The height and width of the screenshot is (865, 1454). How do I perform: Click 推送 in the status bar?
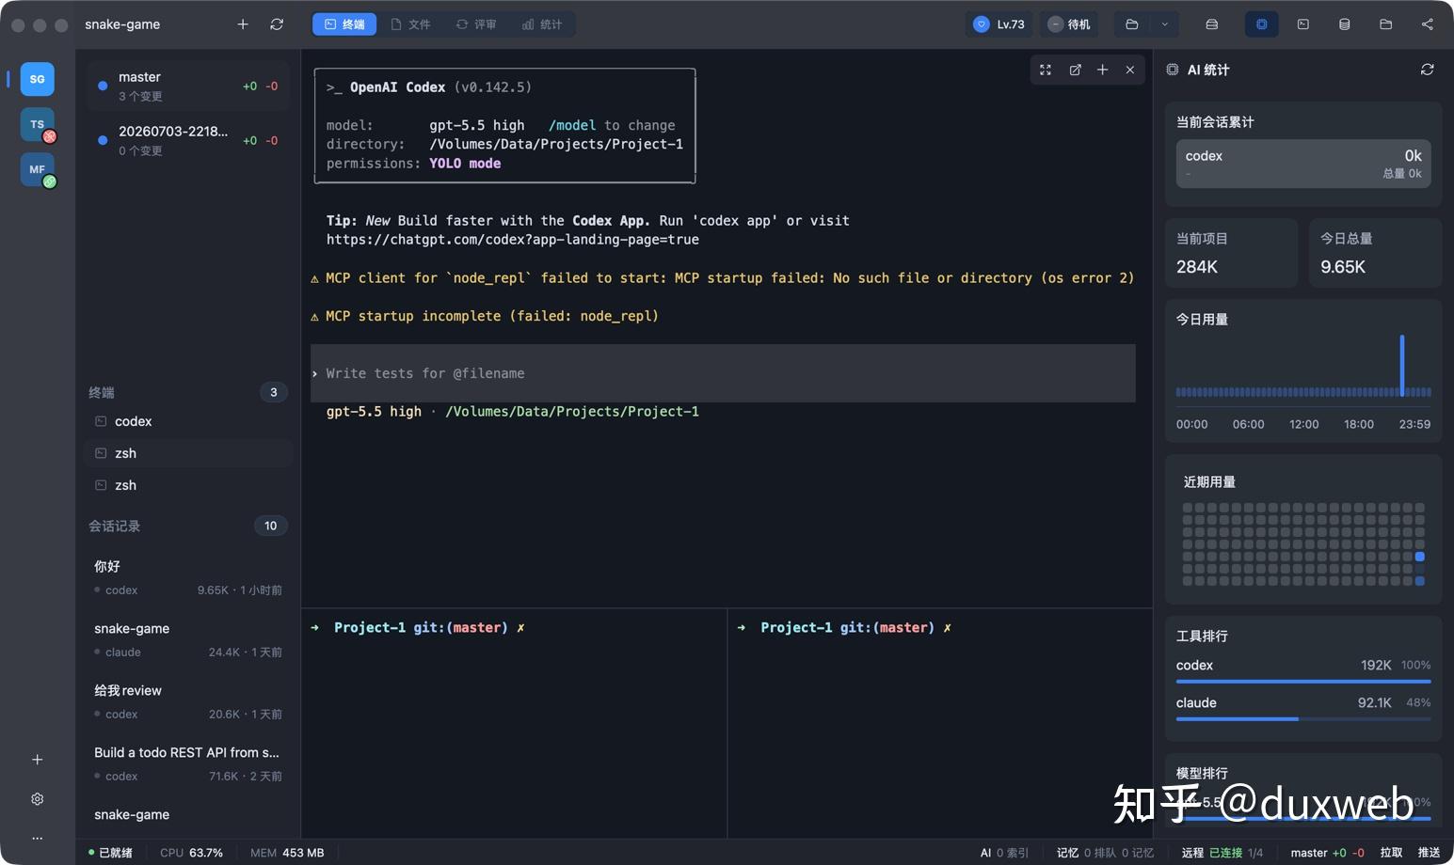click(x=1429, y=853)
